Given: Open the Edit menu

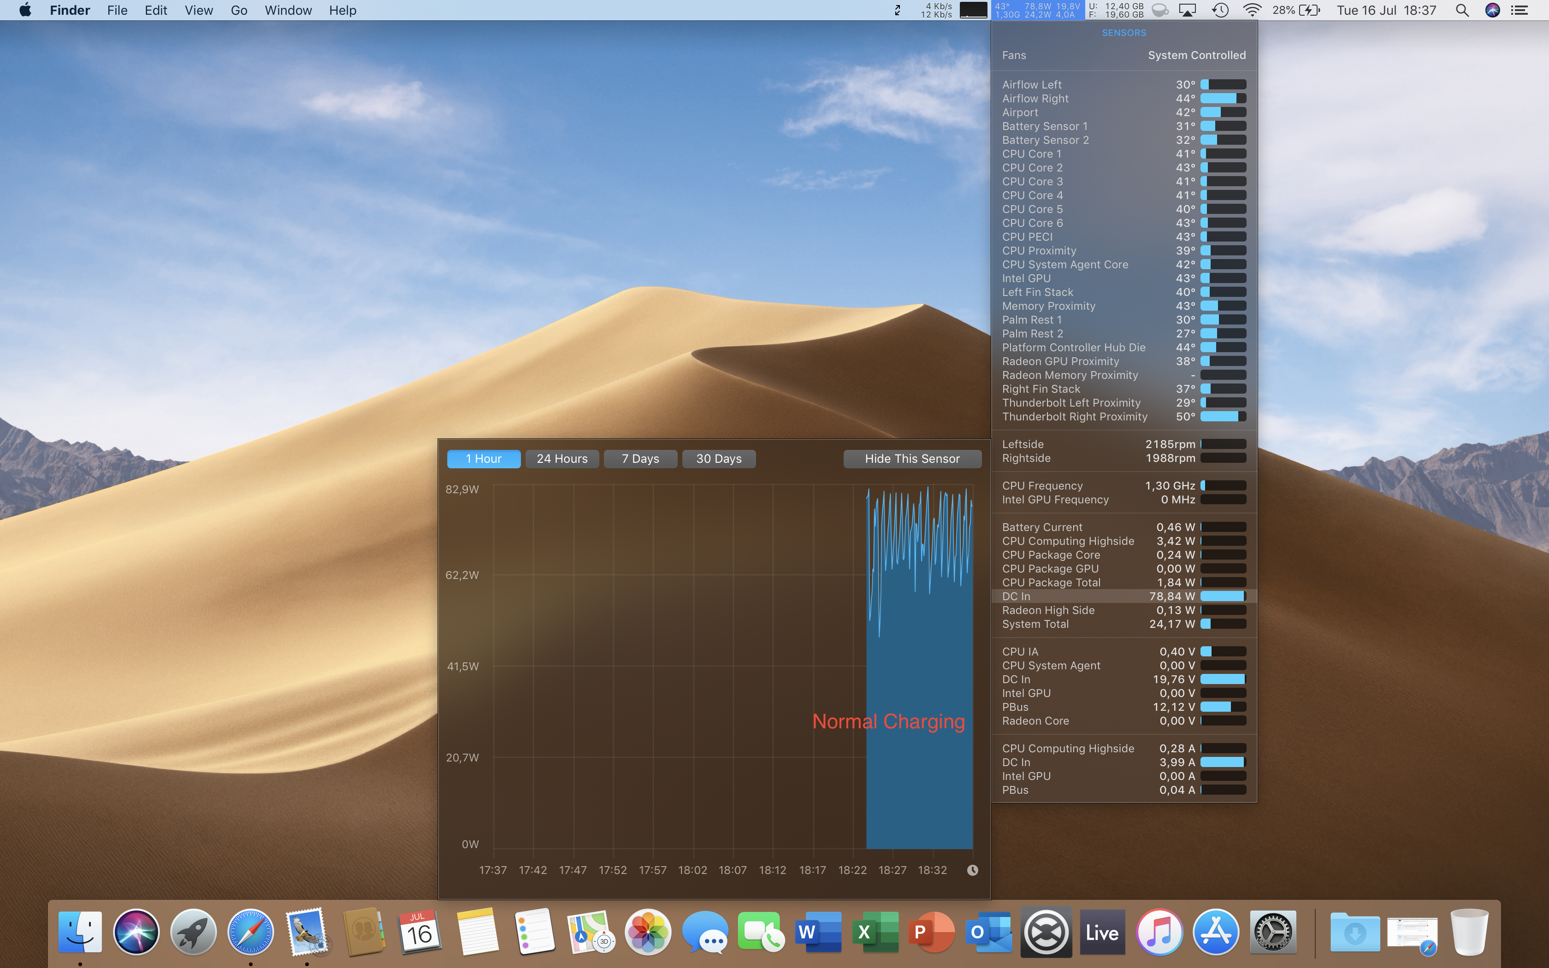Looking at the screenshot, I should 155,10.
